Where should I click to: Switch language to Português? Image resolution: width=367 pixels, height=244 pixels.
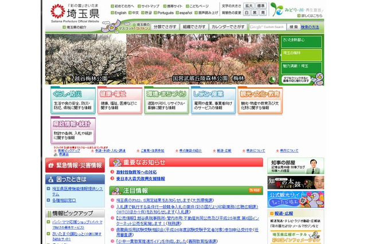164,13
